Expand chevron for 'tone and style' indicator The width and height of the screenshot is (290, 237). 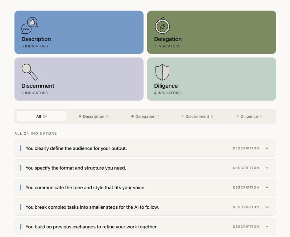(x=267, y=187)
